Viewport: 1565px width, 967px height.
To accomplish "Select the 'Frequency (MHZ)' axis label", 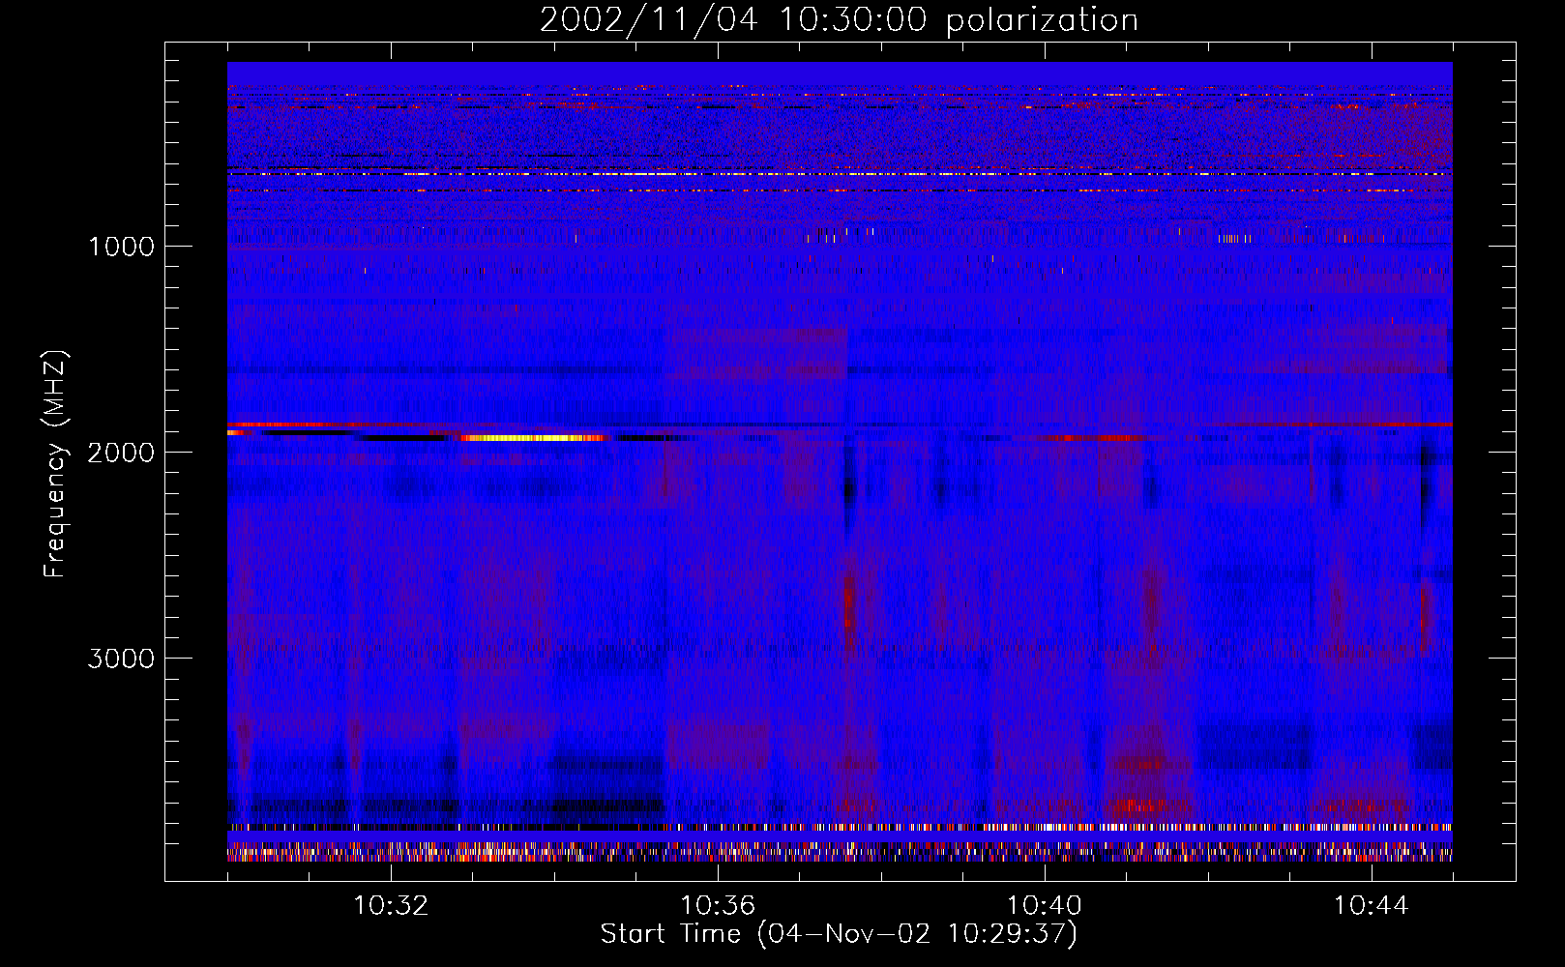I will [x=56, y=463].
